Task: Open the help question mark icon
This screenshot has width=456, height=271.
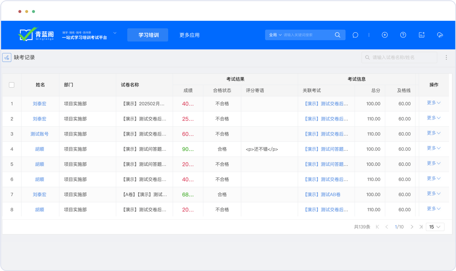Action: pyautogui.click(x=403, y=35)
